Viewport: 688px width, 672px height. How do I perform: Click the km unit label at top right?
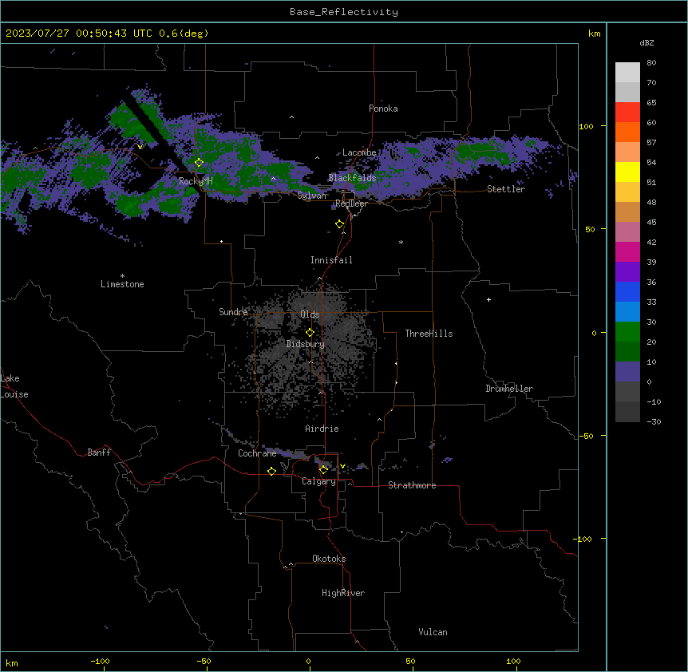[x=595, y=34]
